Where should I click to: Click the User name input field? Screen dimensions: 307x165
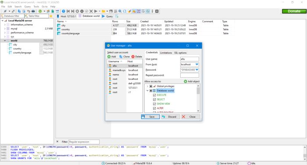click(189, 59)
